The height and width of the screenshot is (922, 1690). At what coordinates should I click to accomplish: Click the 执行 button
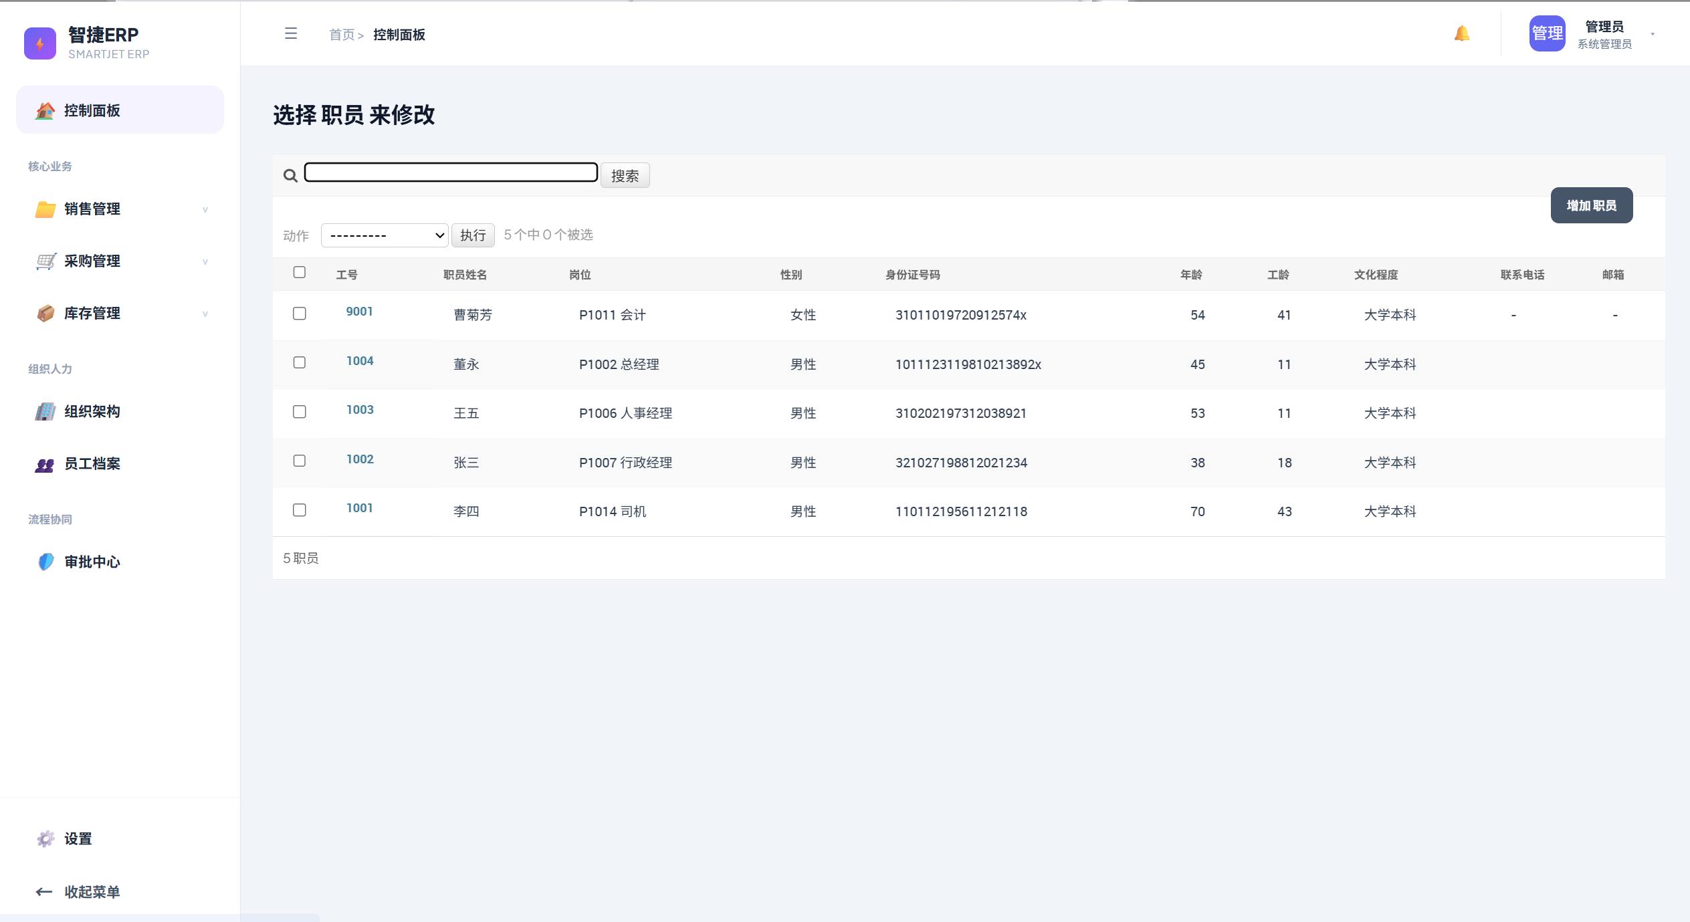tap(473, 235)
